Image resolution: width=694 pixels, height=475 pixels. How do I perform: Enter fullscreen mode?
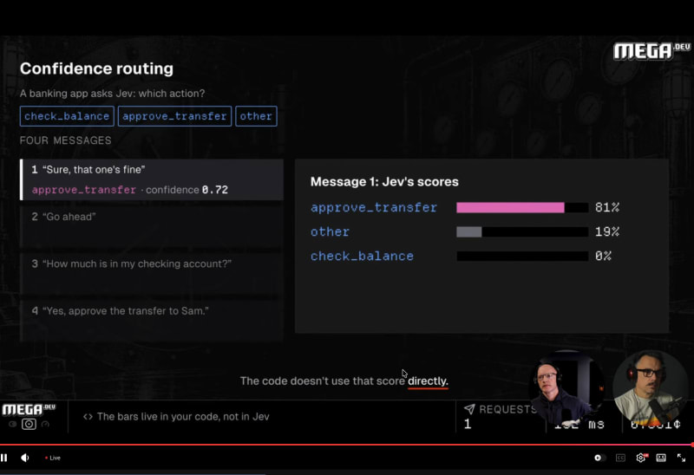pyautogui.click(x=681, y=458)
